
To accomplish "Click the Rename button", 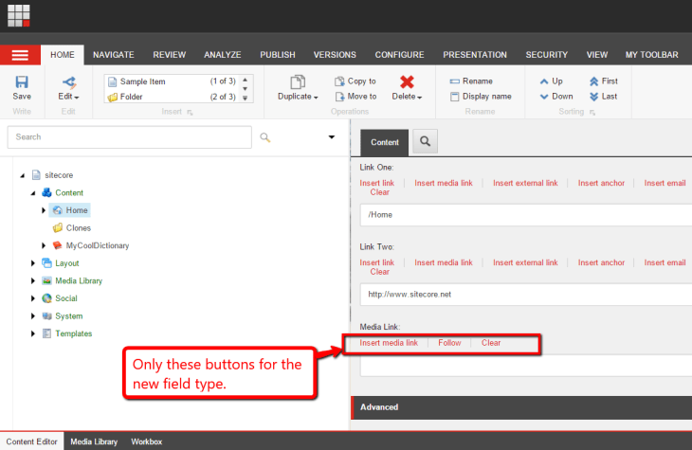I will coord(470,81).
